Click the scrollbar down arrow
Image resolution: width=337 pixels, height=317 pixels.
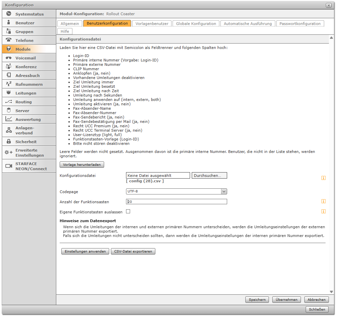(331, 292)
